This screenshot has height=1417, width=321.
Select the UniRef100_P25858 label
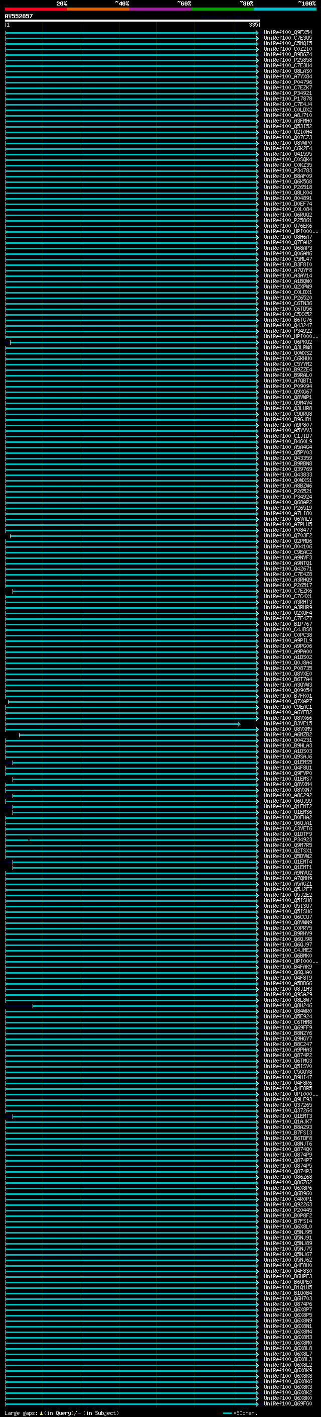click(287, 60)
